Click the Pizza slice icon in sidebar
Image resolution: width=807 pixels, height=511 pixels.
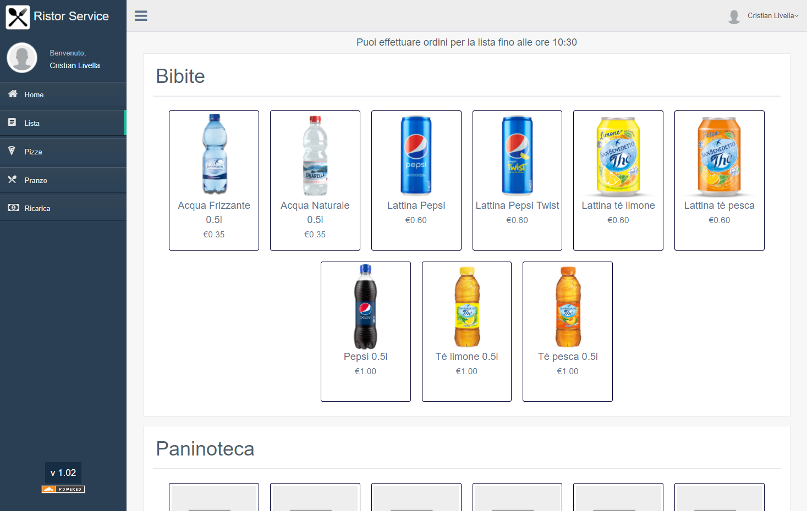[12, 151]
